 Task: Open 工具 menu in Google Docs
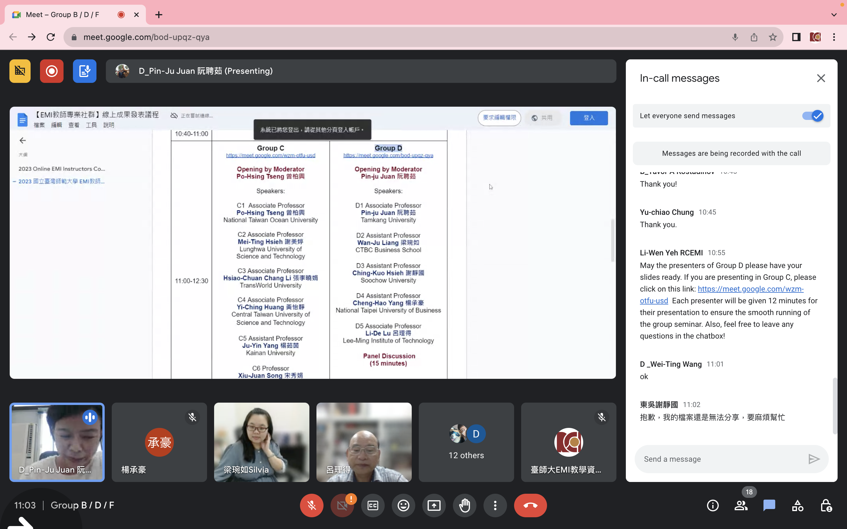click(91, 125)
